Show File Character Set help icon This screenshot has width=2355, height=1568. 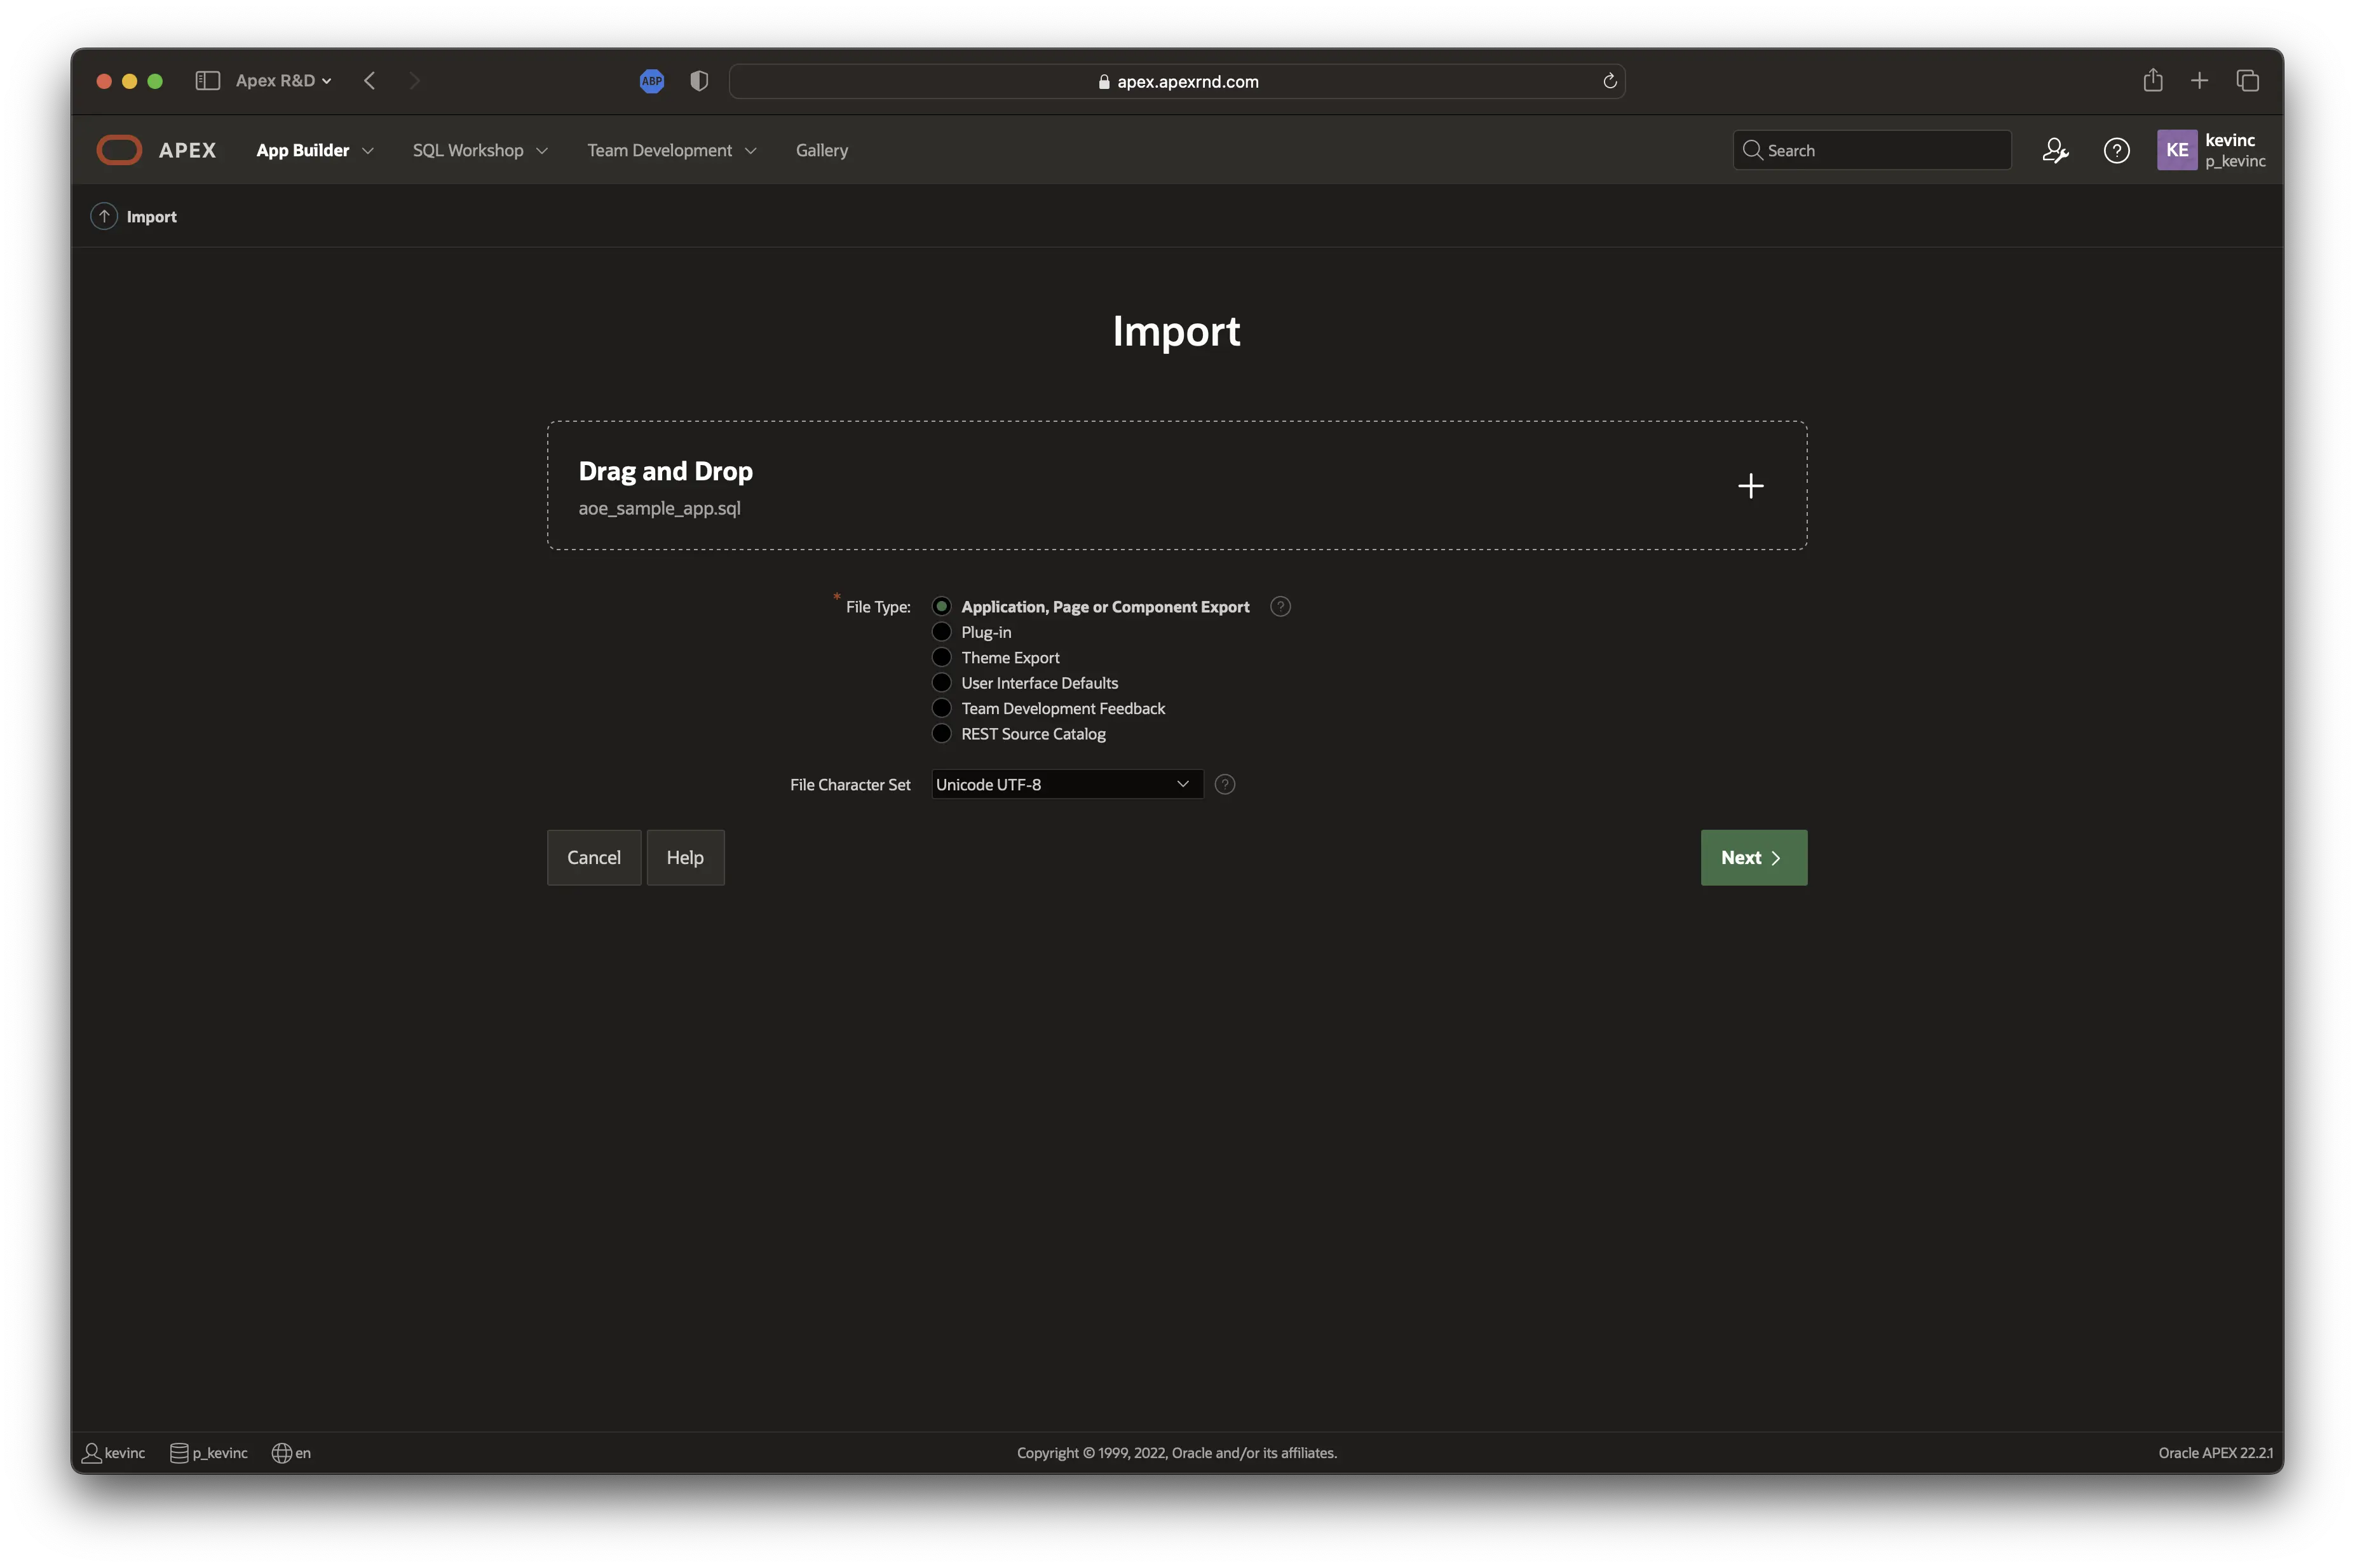point(1224,785)
